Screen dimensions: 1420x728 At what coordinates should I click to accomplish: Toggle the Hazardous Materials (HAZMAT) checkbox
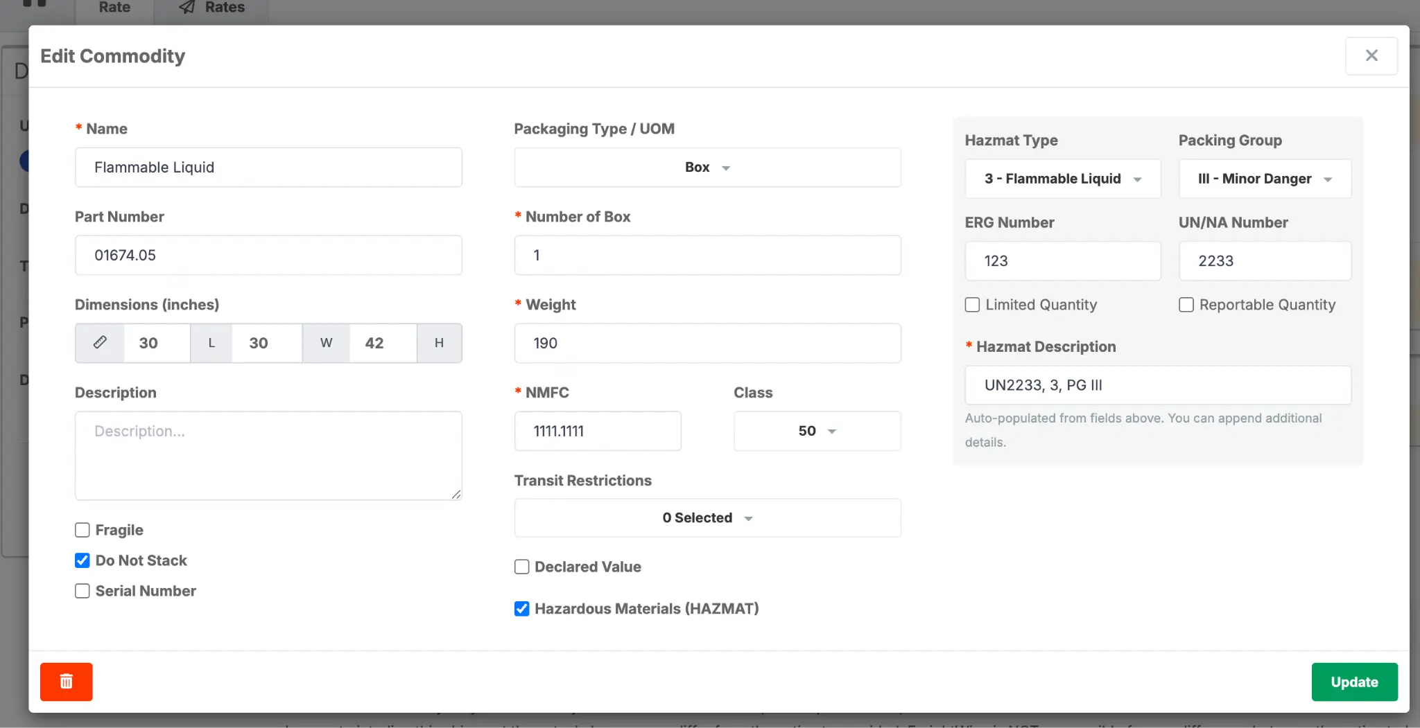pos(522,608)
